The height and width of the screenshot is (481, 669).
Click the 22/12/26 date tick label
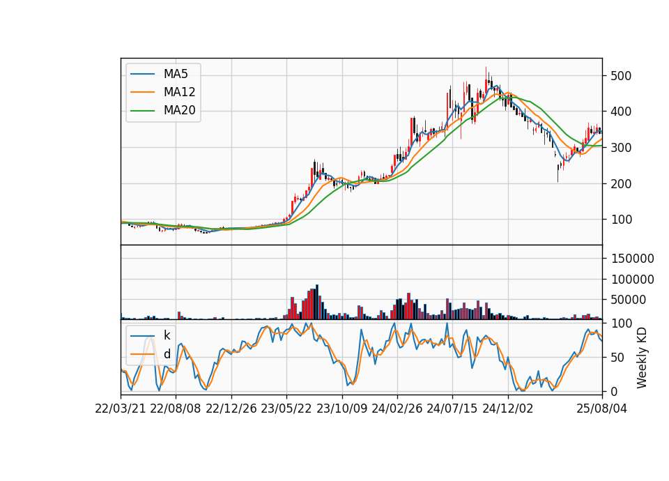[x=231, y=409]
